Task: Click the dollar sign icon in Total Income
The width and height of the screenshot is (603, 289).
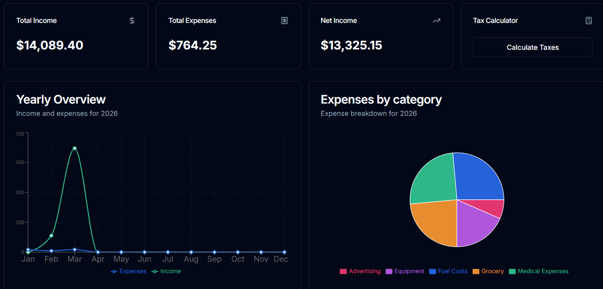Action: (x=132, y=21)
